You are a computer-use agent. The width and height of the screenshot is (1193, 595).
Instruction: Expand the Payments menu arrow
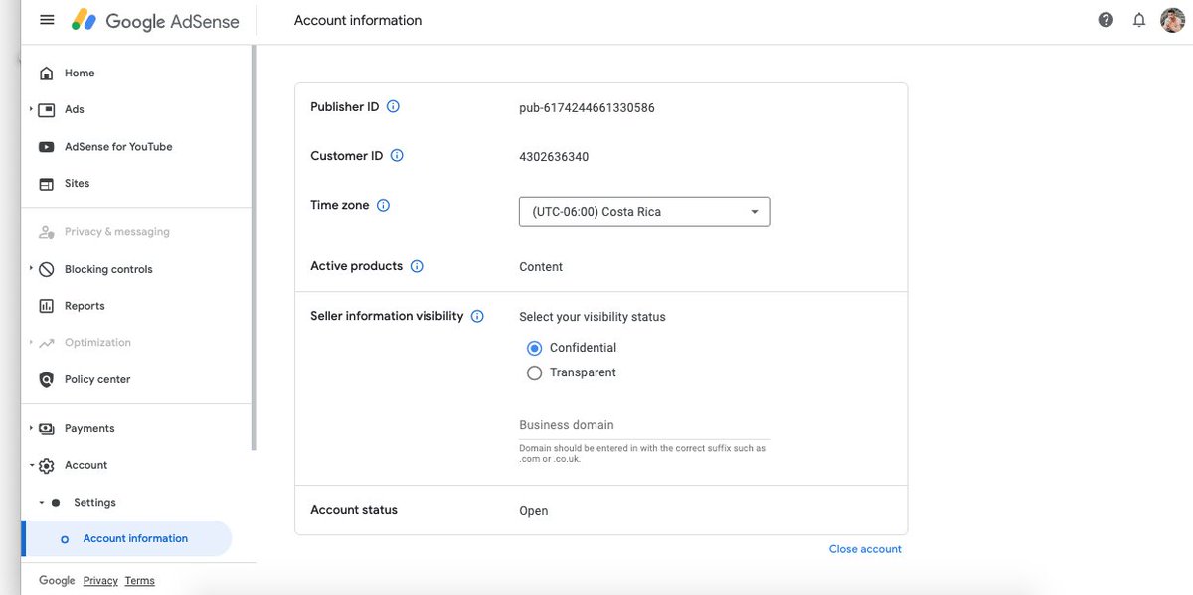pyautogui.click(x=31, y=428)
